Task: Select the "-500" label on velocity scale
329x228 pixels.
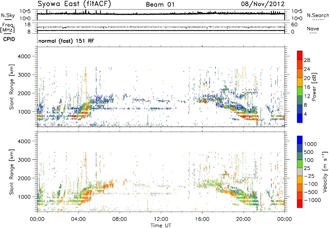Action: pos(311,192)
